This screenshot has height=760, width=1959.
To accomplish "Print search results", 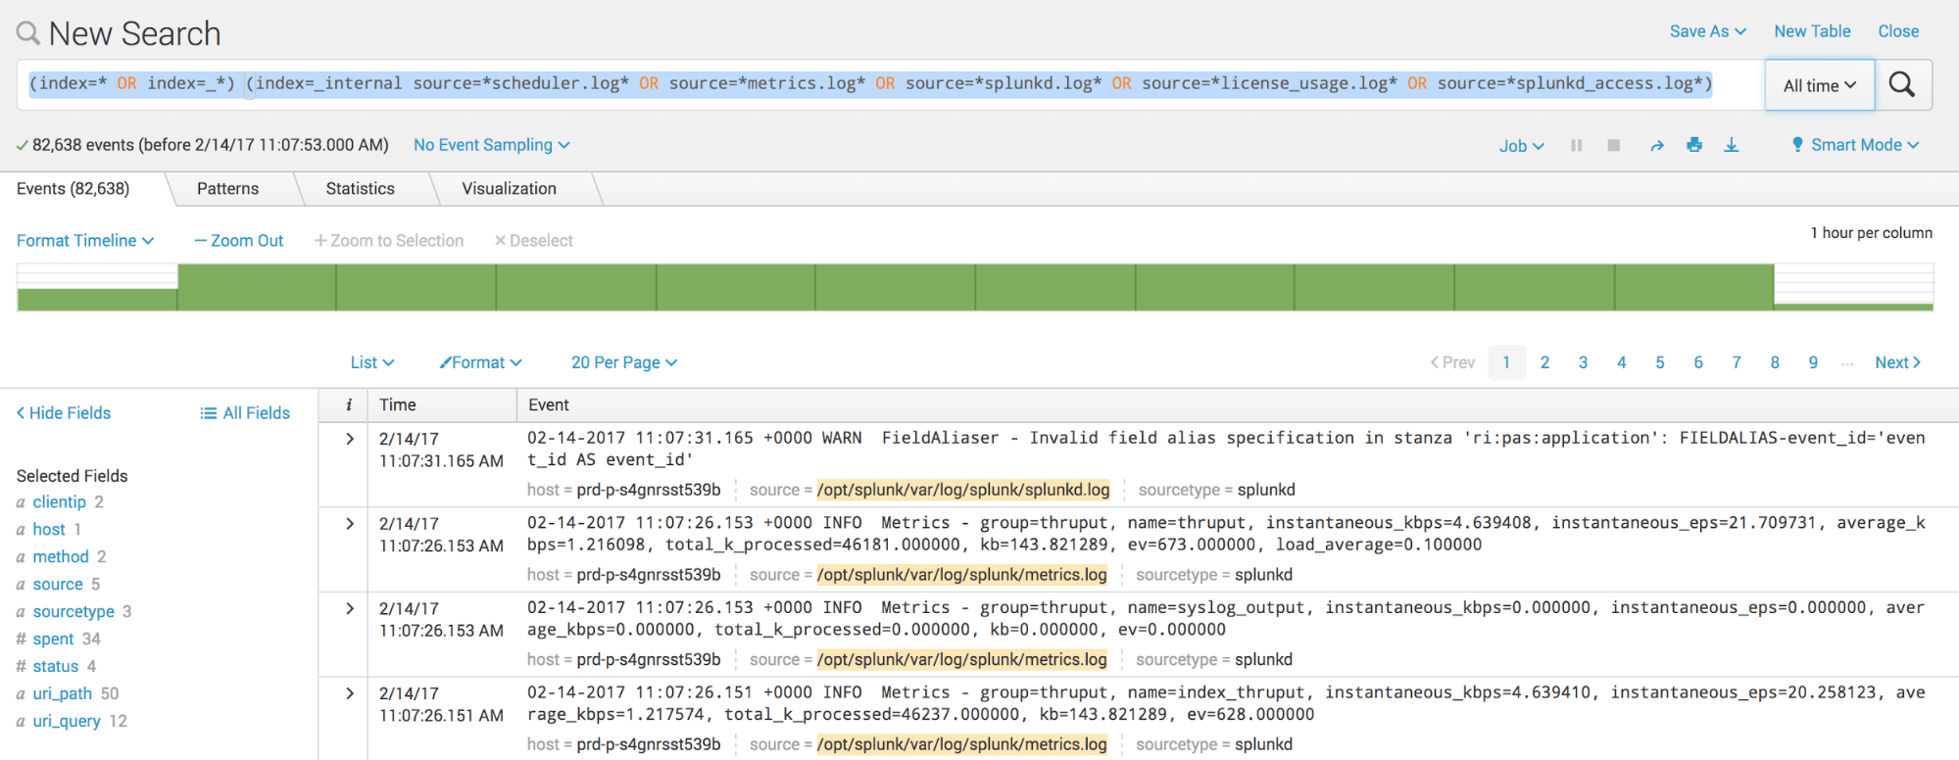I will click(1694, 145).
